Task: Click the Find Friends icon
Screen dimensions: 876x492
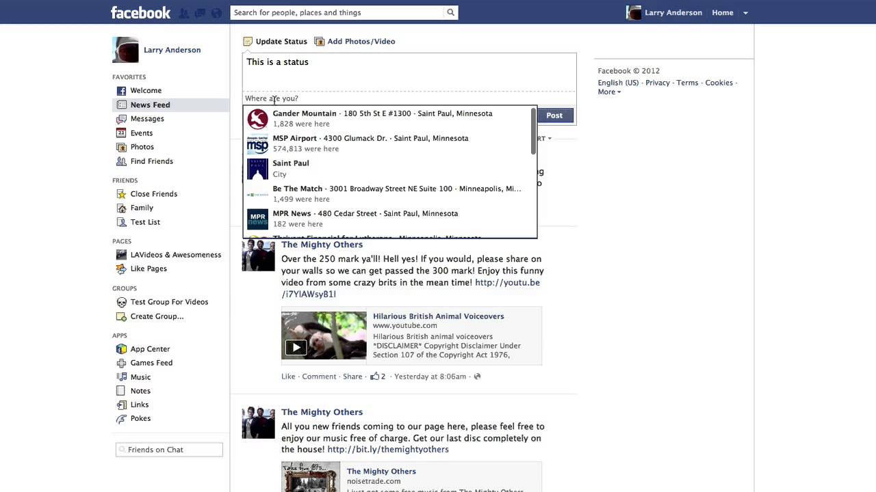Action: (121, 161)
